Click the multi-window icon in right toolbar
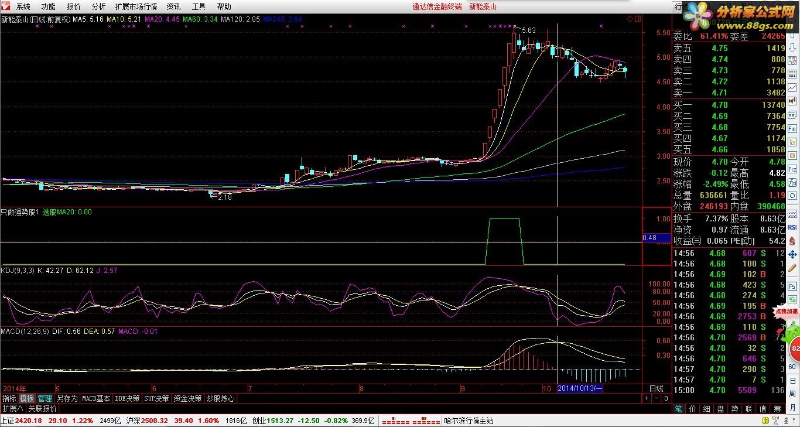This screenshot has height=427, width=800. pyautogui.click(x=792, y=114)
